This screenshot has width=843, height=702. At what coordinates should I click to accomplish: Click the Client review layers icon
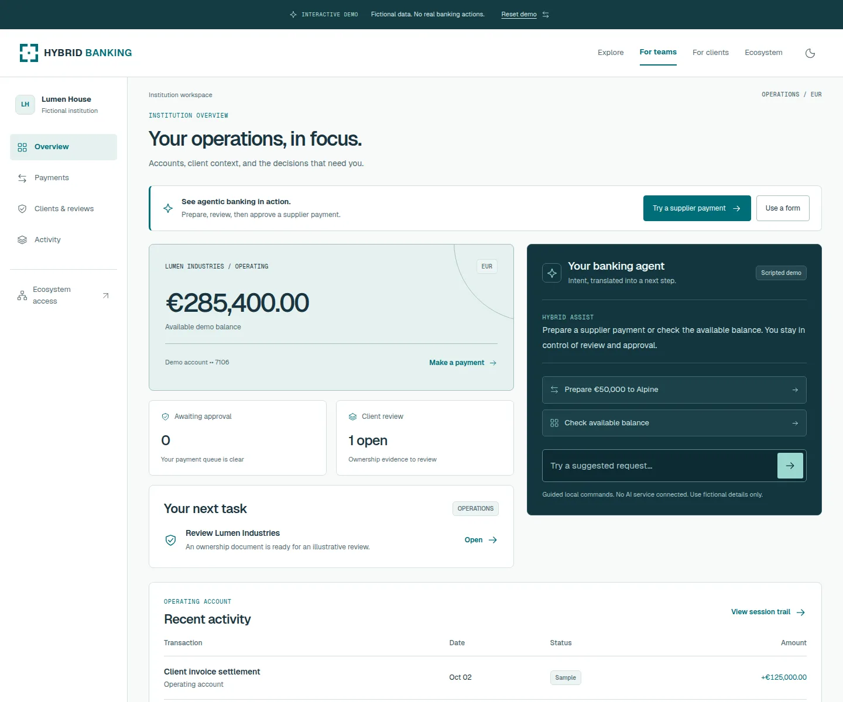coord(352,417)
